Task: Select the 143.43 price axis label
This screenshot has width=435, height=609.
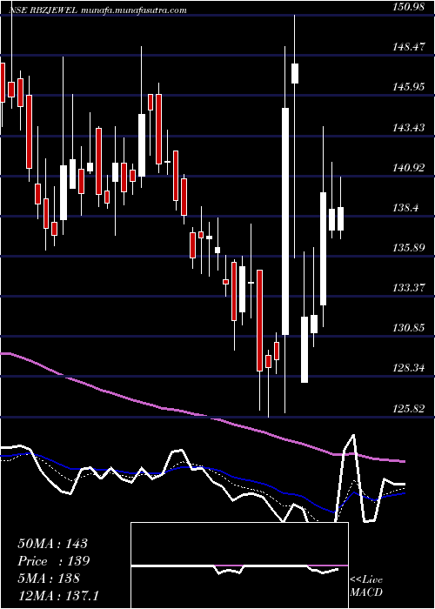Action: [408, 127]
